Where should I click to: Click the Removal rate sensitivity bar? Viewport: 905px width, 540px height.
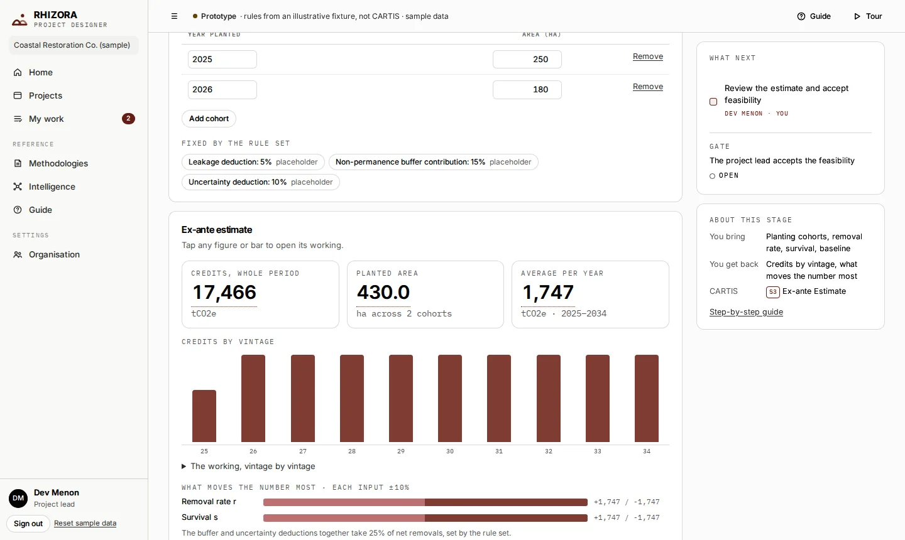(425, 502)
